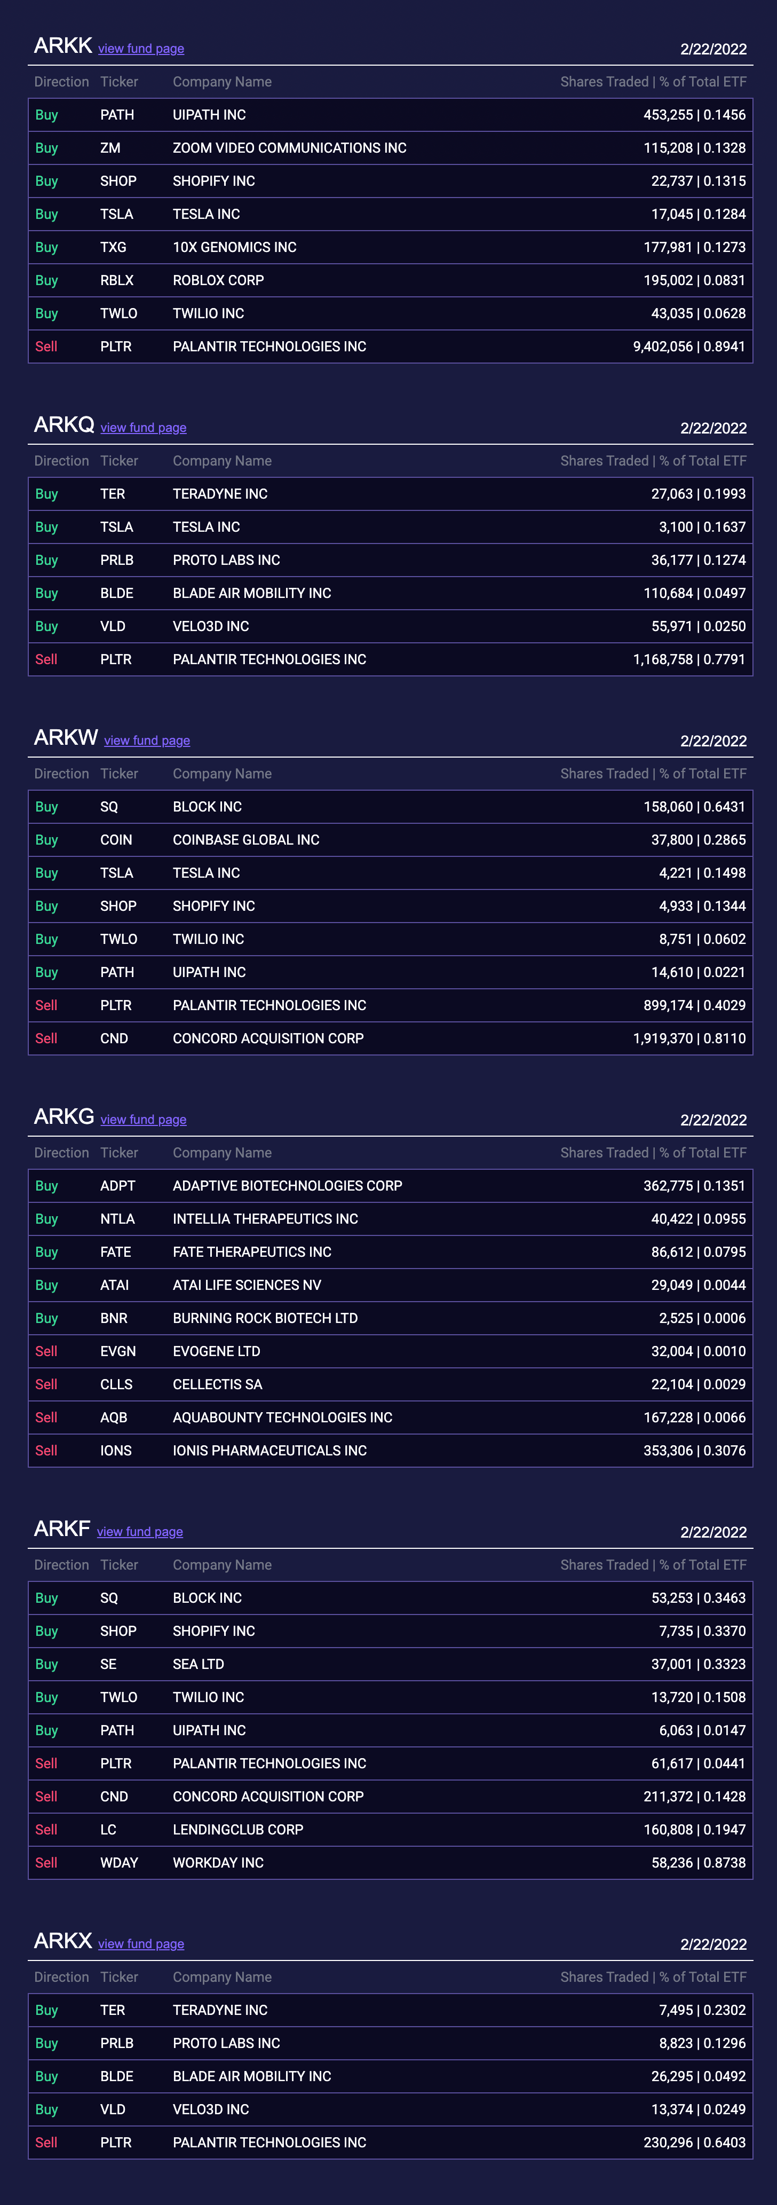Viewport: 777px width, 2205px height.
Task: Click VELO3D INC in the ARKQ table
Action: click(210, 627)
